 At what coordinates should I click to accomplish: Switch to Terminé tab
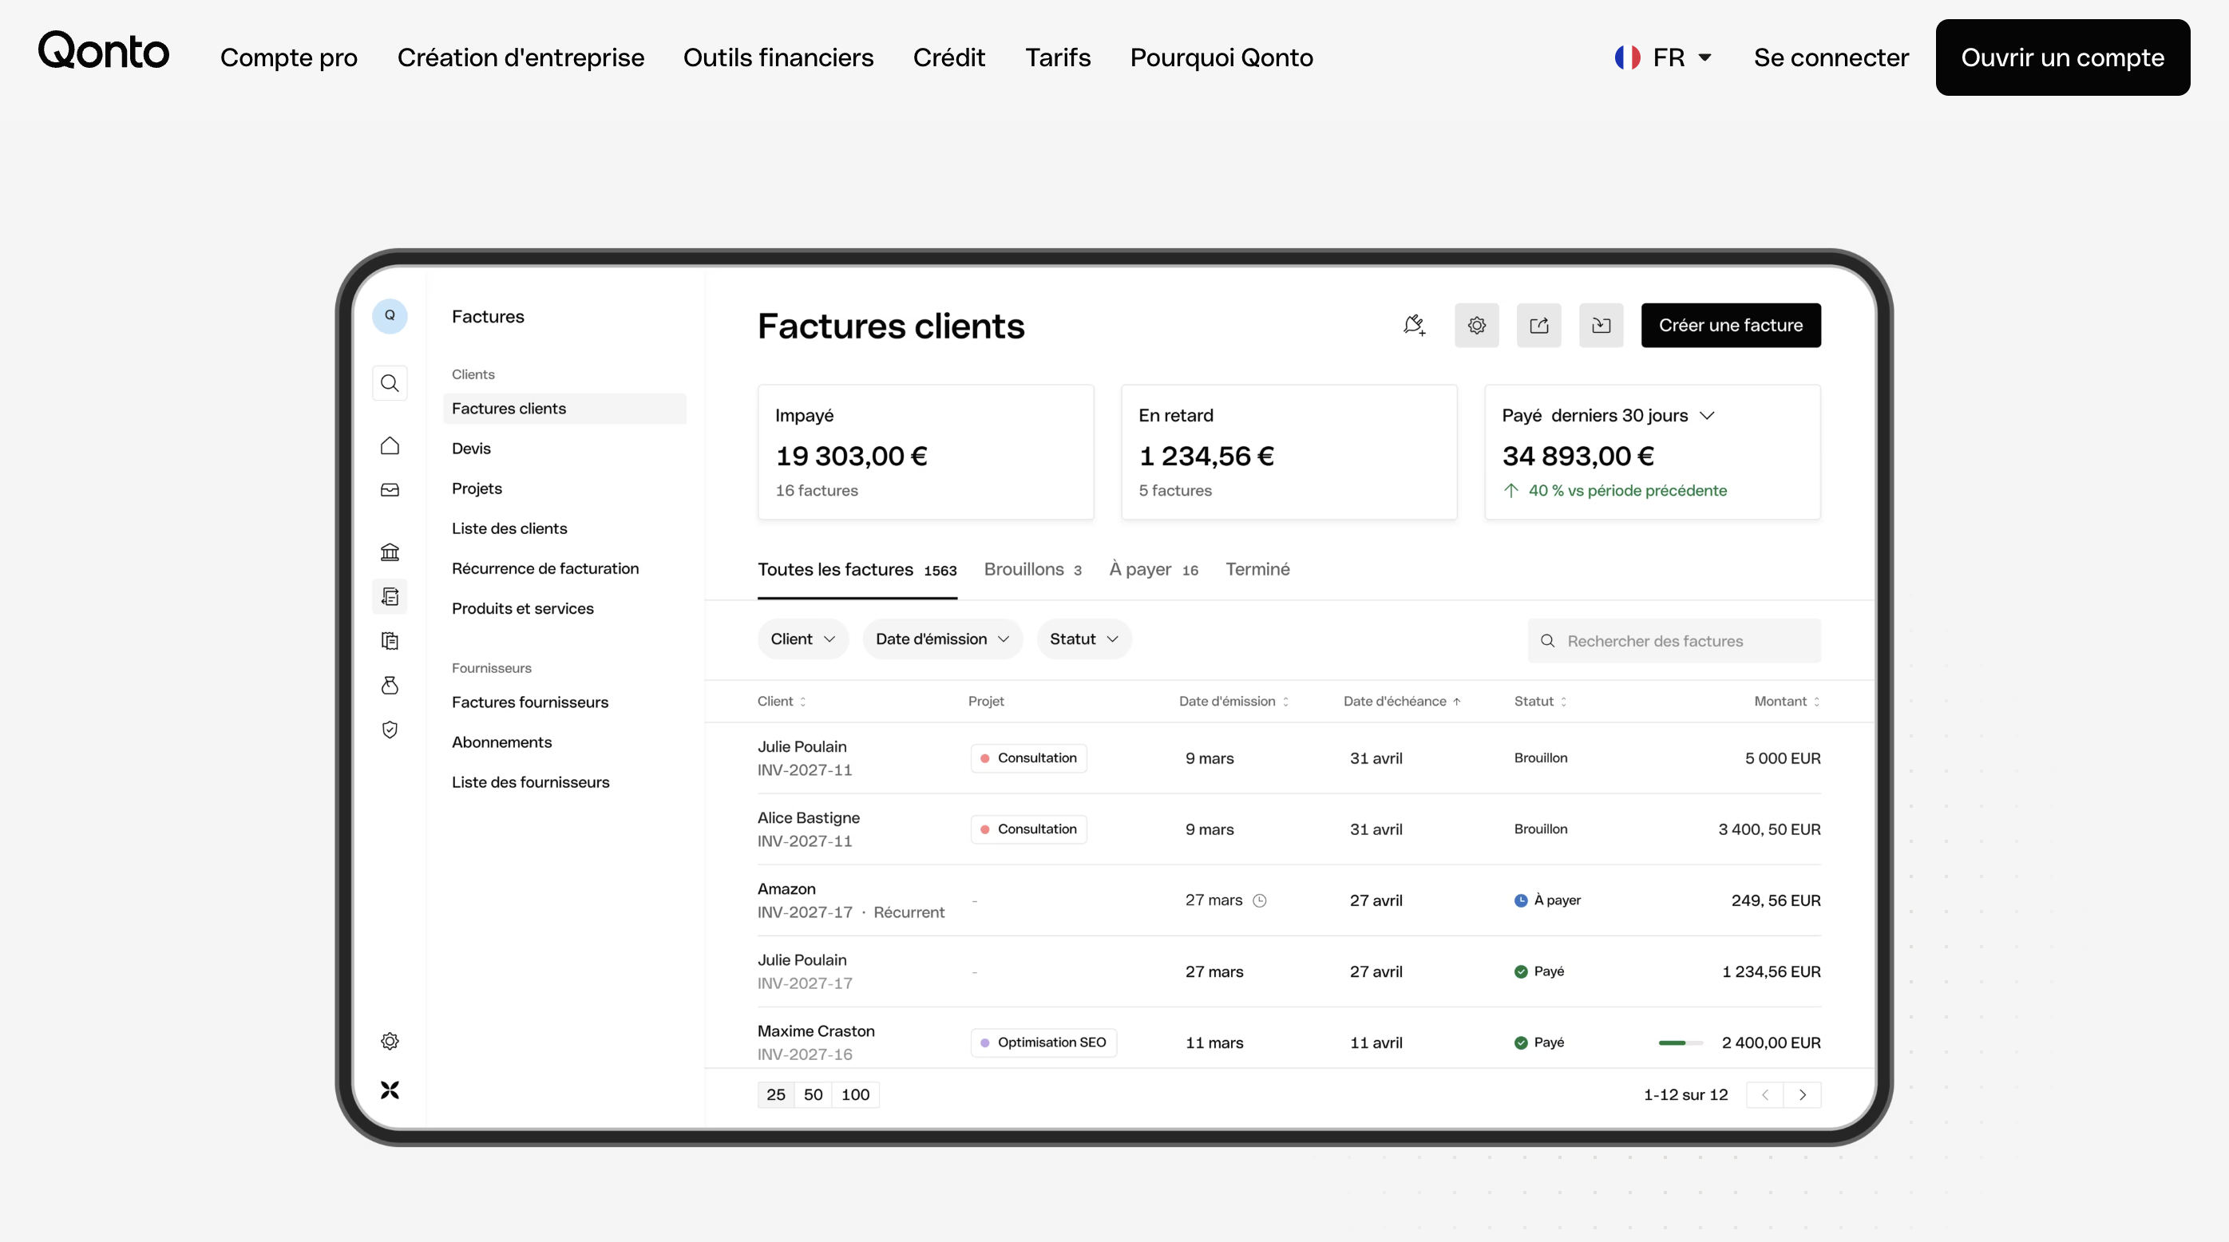coord(1257,570)
